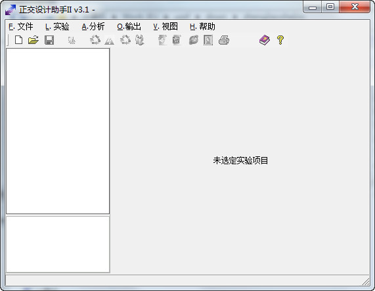Click the 未选定实验项目 label
Screen dimensions: 375x291
point(240,160)
